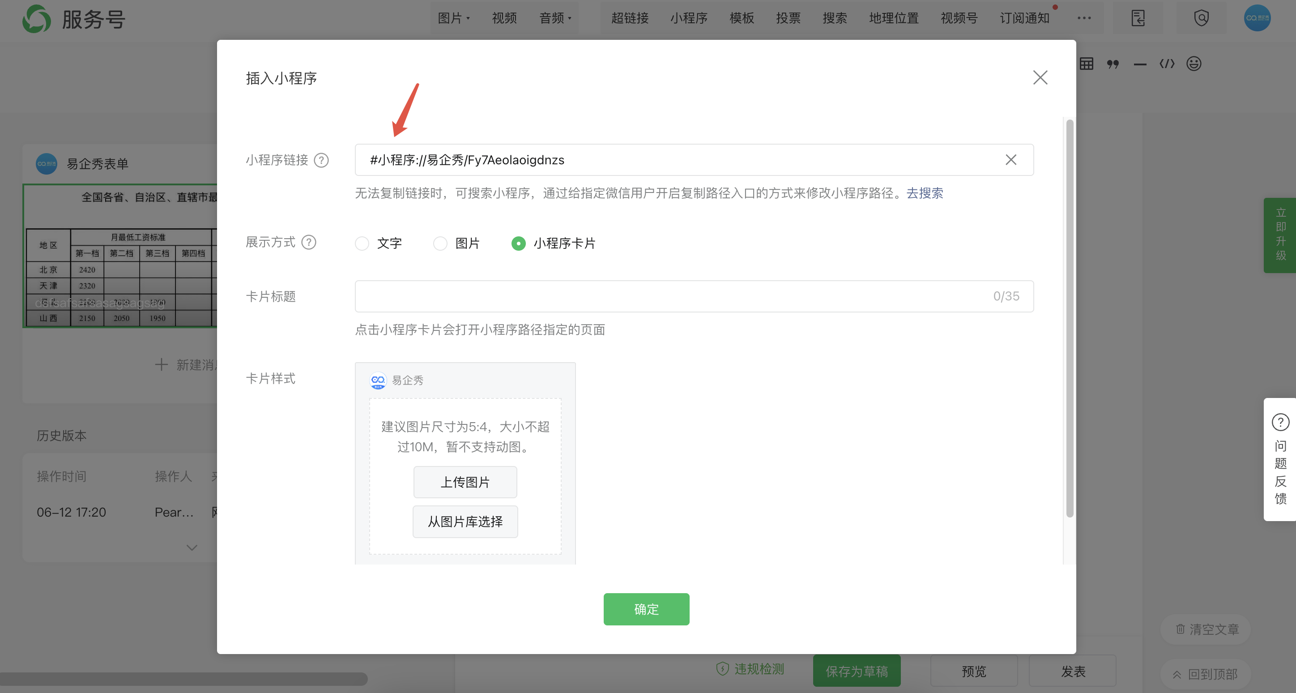
Task: Click the dialog's vertical scrollbar
Action: pos(1070,318)
